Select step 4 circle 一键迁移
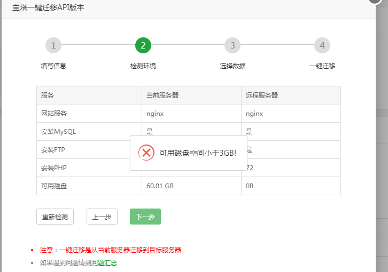The width and height of the screenshot is (388, 272). point(322,45)
